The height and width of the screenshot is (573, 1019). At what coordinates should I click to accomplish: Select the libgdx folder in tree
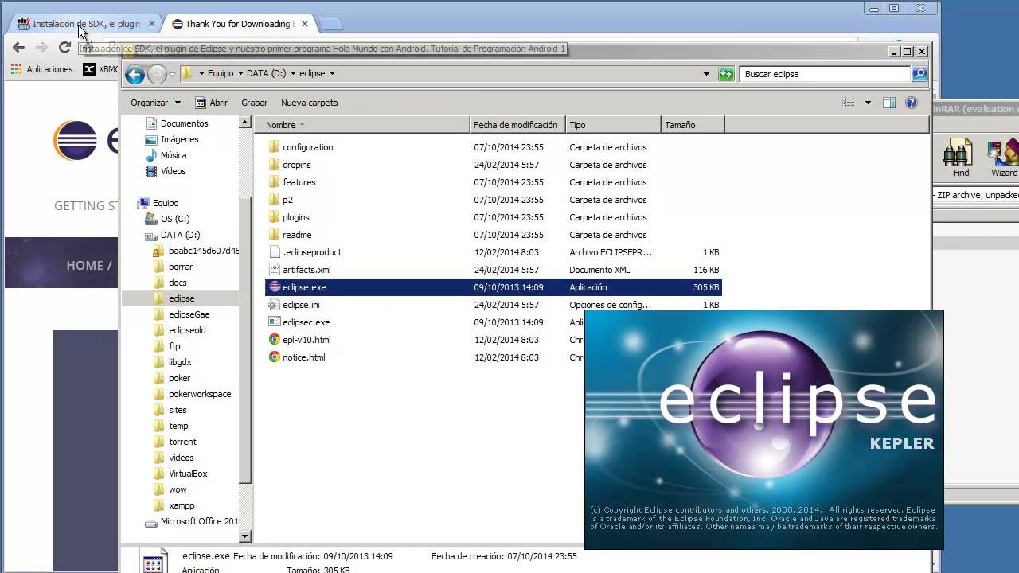tap(181, 362)
